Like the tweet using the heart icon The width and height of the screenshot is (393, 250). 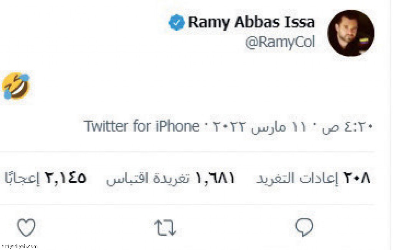tap(26, 227)
